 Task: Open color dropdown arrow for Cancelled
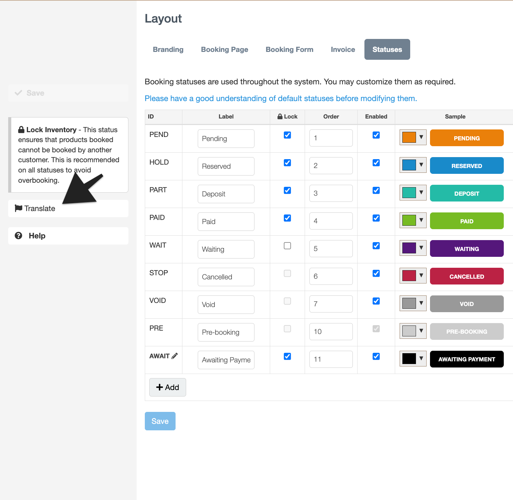[x=421, y=275]
